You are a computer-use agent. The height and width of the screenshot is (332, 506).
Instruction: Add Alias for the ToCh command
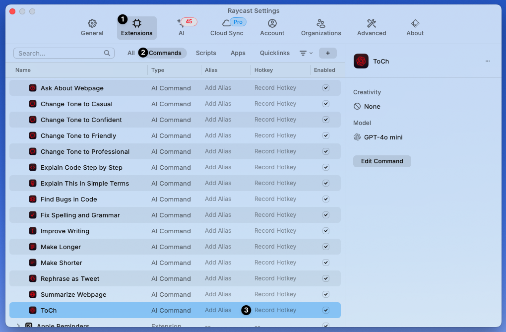click(x=218, y=310)
